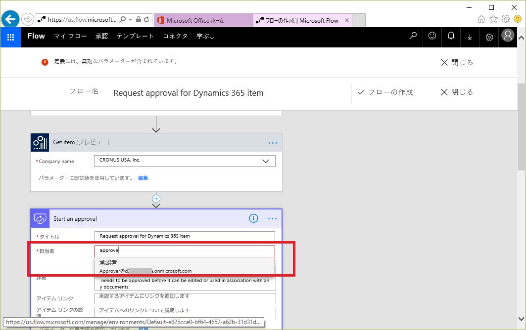Go back with browser back arrow
Screen dimensions: 526x330
[x=10, y=19]
